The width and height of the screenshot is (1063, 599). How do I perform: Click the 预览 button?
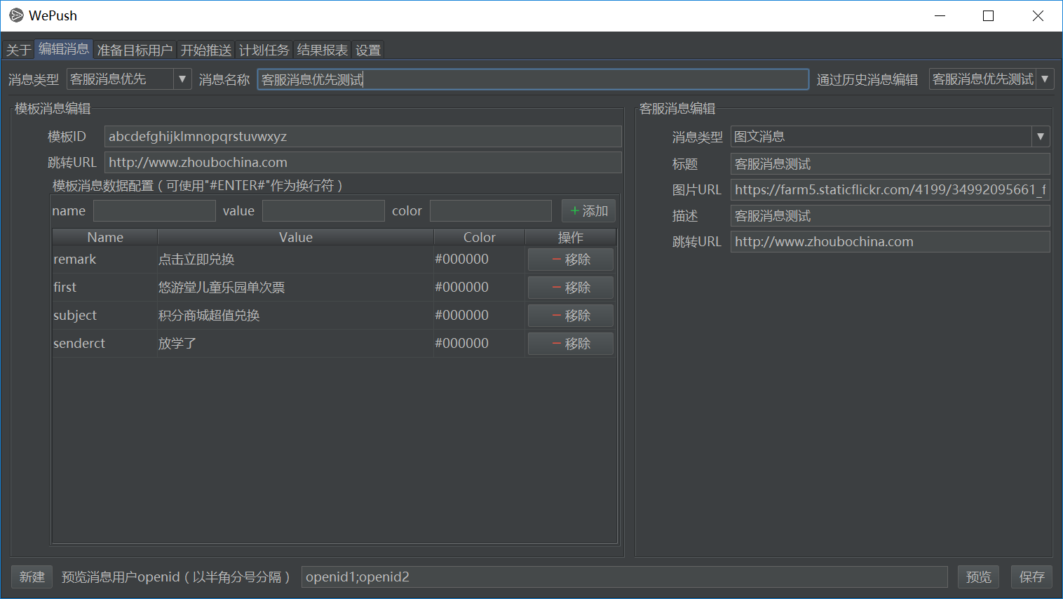[x=978, y=577]
